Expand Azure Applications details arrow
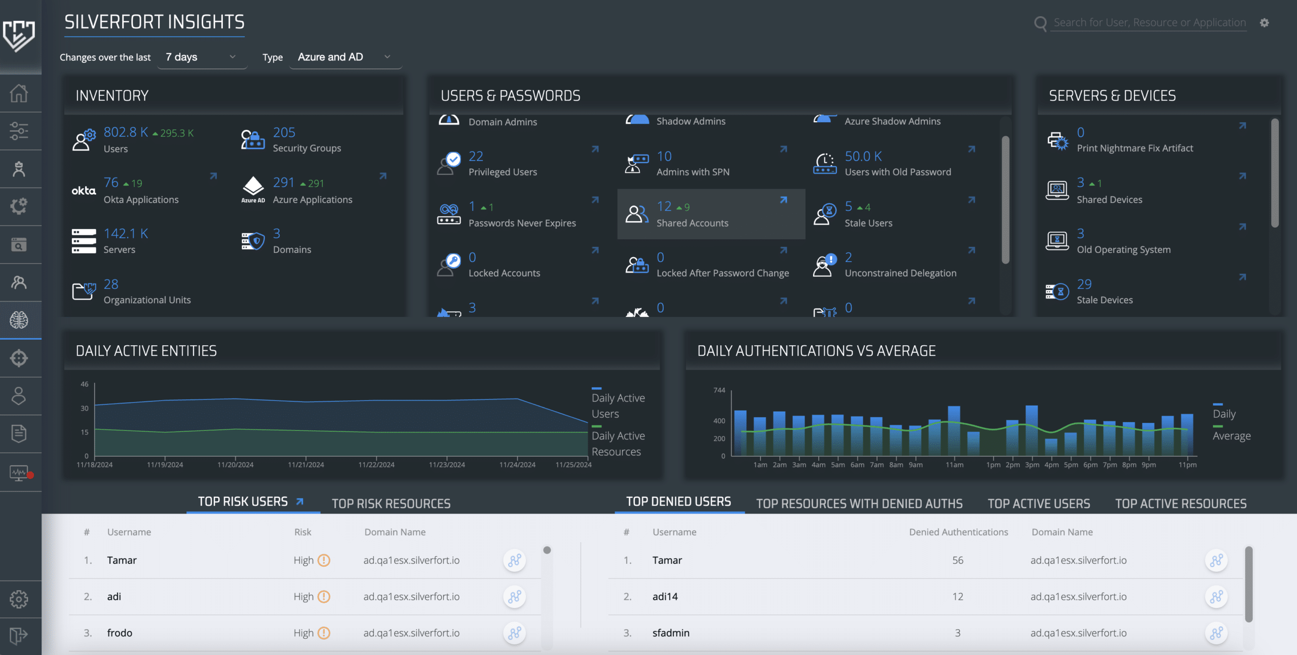This screenshot has height=655, width=1297. pyautogui.click(x=383, y=176)
